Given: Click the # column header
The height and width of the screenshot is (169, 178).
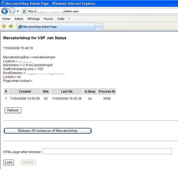Looking at the screenshot, I should click(x=6, y=91).
